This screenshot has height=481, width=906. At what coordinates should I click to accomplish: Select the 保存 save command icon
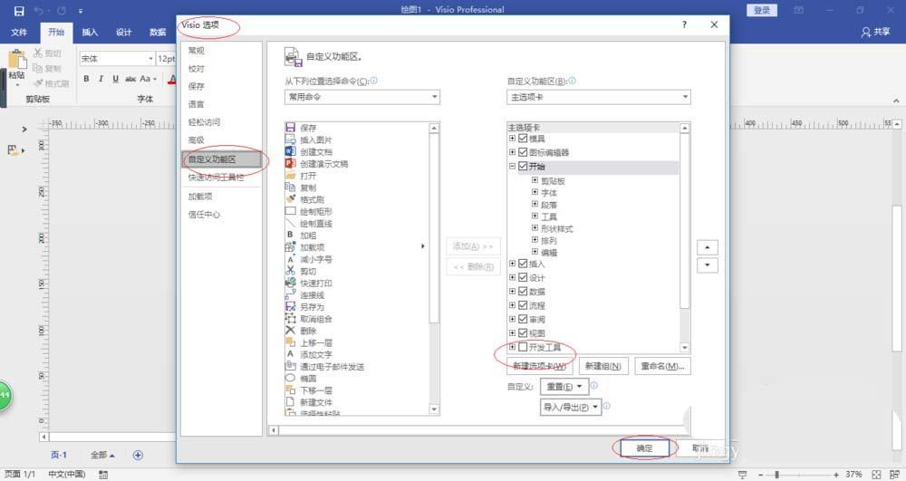(291, 128)
